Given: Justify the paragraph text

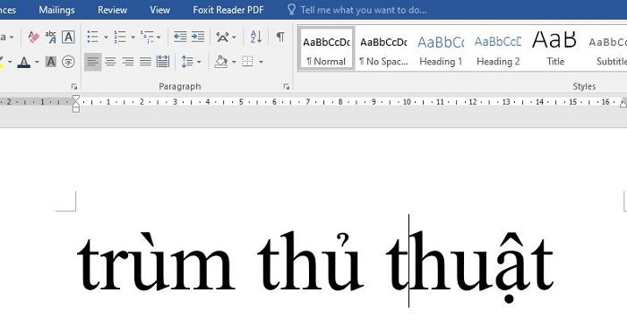Looking at the screenshot, I should (145, 62).
